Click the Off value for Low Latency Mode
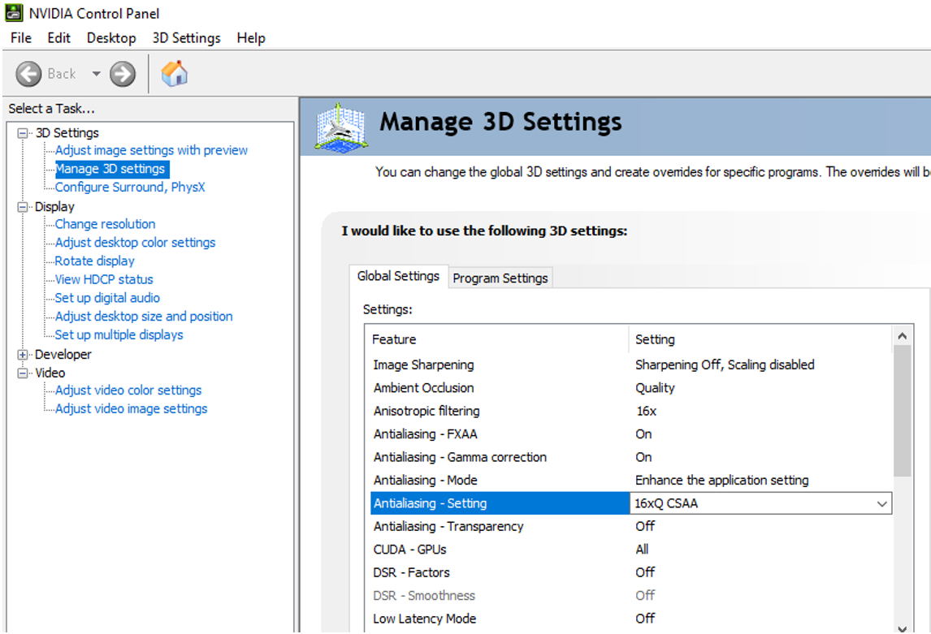The width and height of the screenshot is (931, 634). (x=645, y=619)
